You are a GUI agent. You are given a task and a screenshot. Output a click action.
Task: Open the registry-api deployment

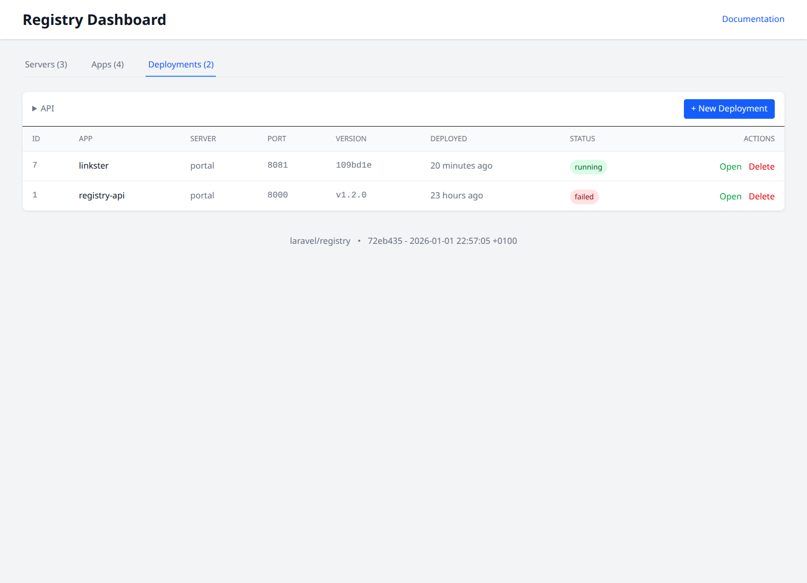(730, 196)
